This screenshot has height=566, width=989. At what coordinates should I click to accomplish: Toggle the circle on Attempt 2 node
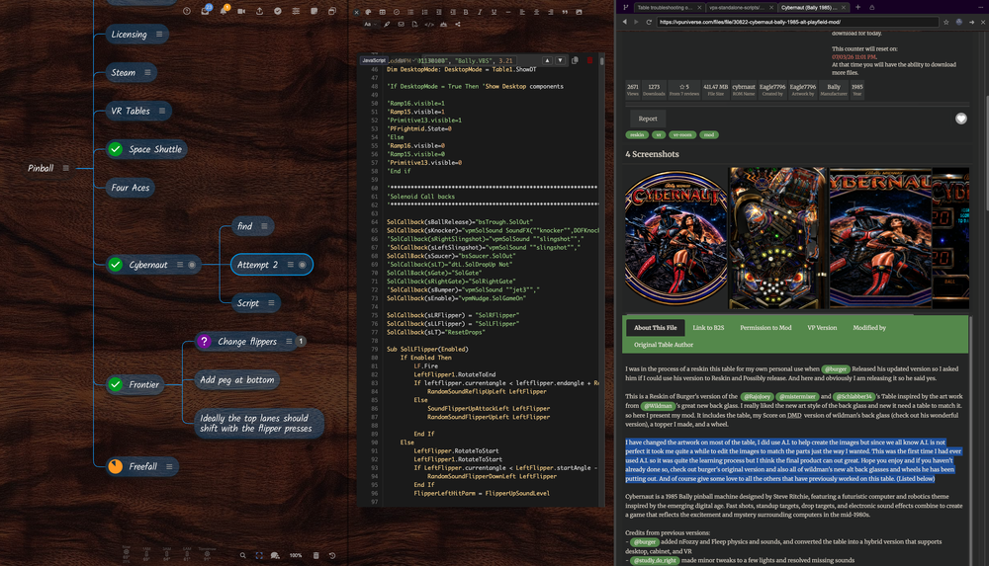302,265
